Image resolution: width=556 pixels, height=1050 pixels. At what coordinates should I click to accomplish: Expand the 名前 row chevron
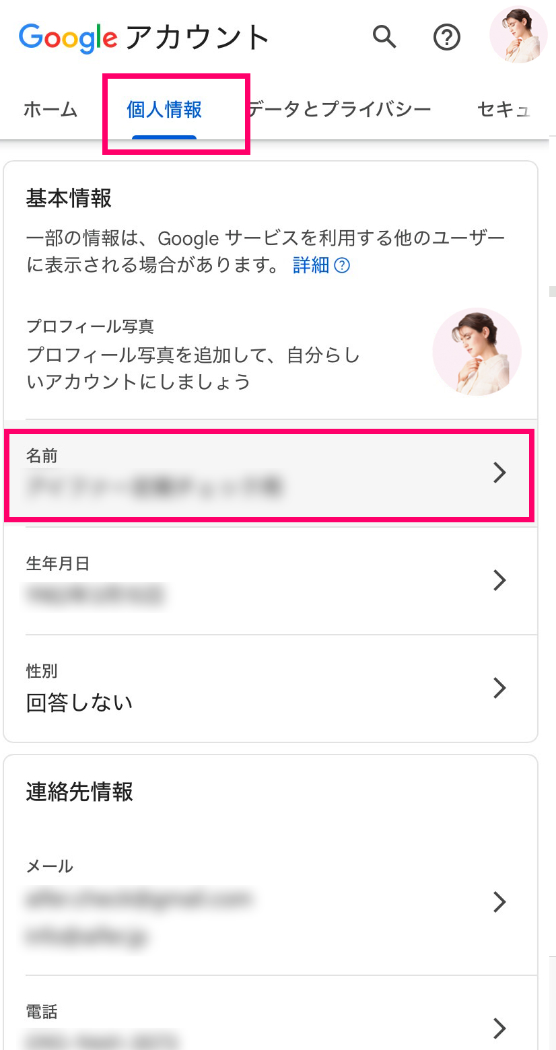pos(499,473)
